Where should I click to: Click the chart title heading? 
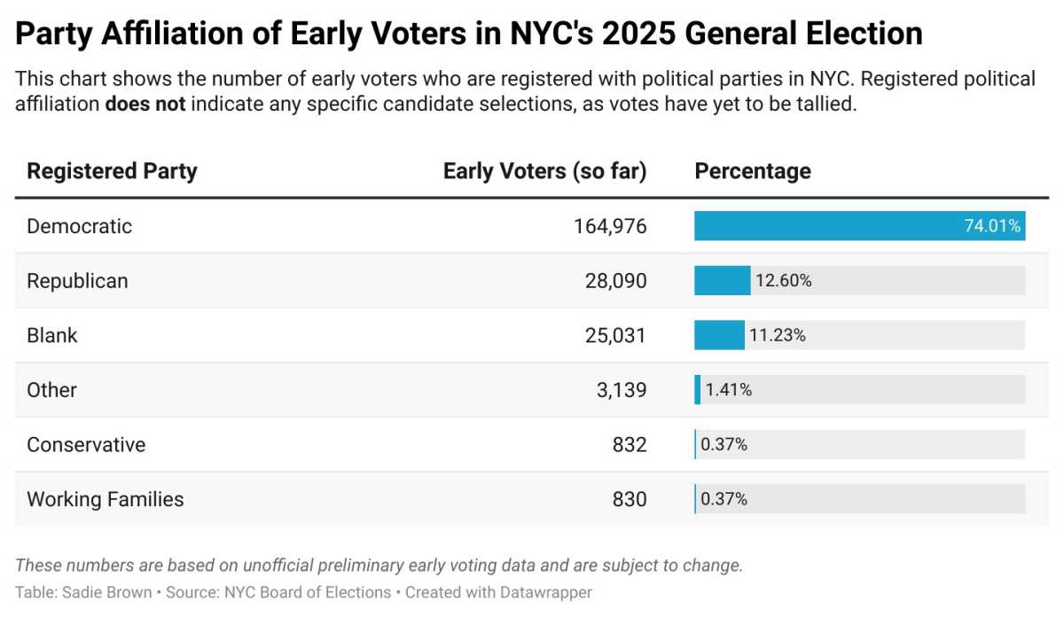coord(469,34)
